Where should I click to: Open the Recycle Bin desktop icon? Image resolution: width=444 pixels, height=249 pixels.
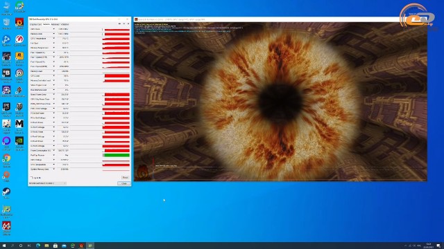(x=6, y=24)
